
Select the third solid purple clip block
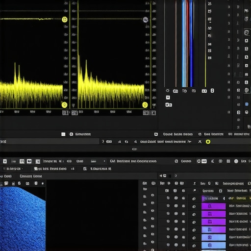213,222
